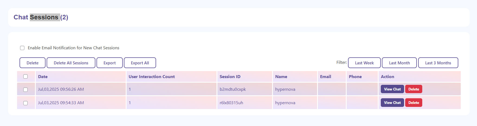Screen dimensions: 477x126
Task: Click the Delete bulk action button
Action: click(x=33, y=63)
